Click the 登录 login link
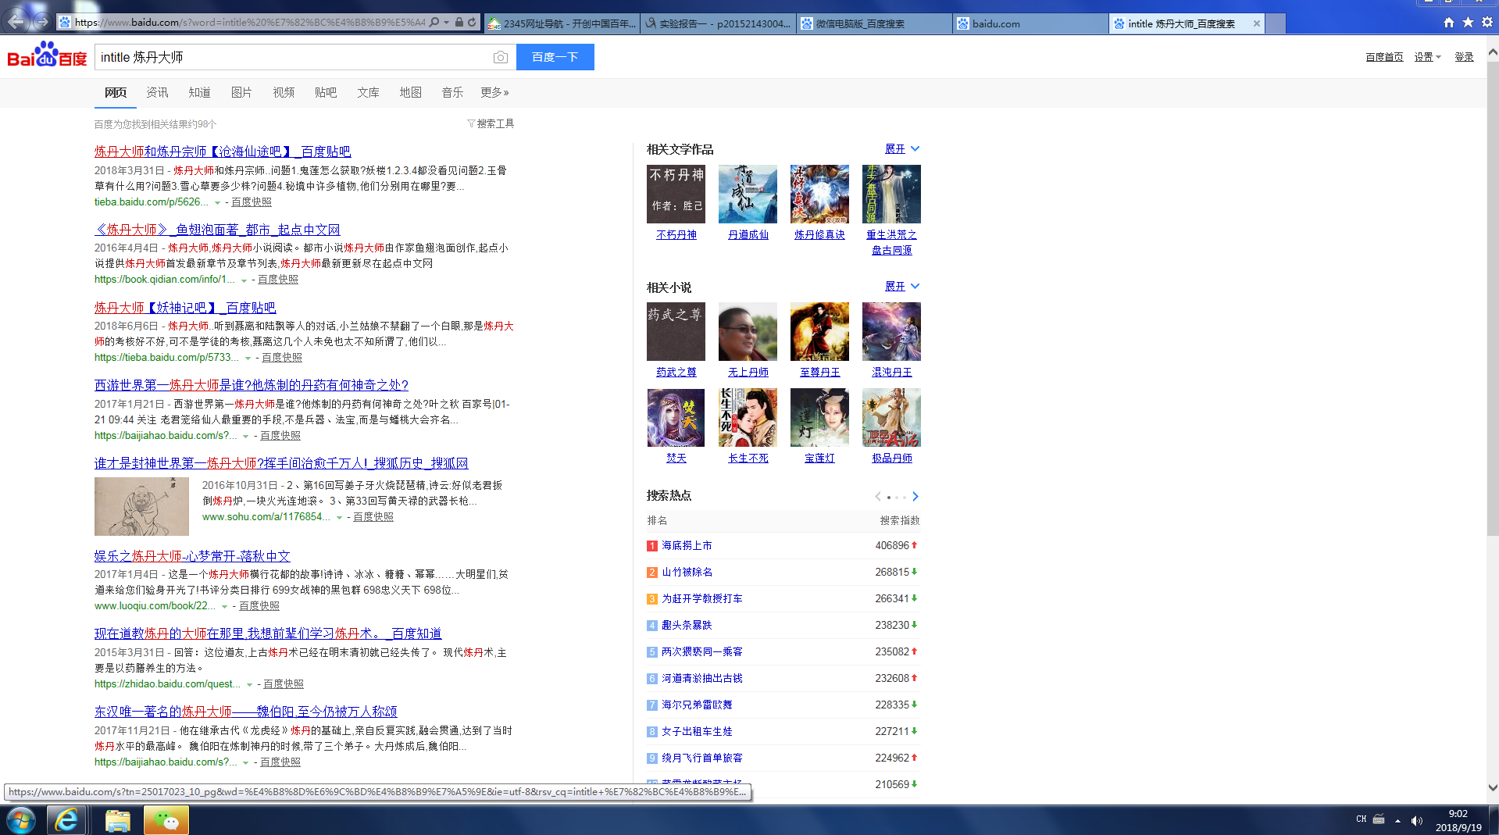 tap(1464, 57)
